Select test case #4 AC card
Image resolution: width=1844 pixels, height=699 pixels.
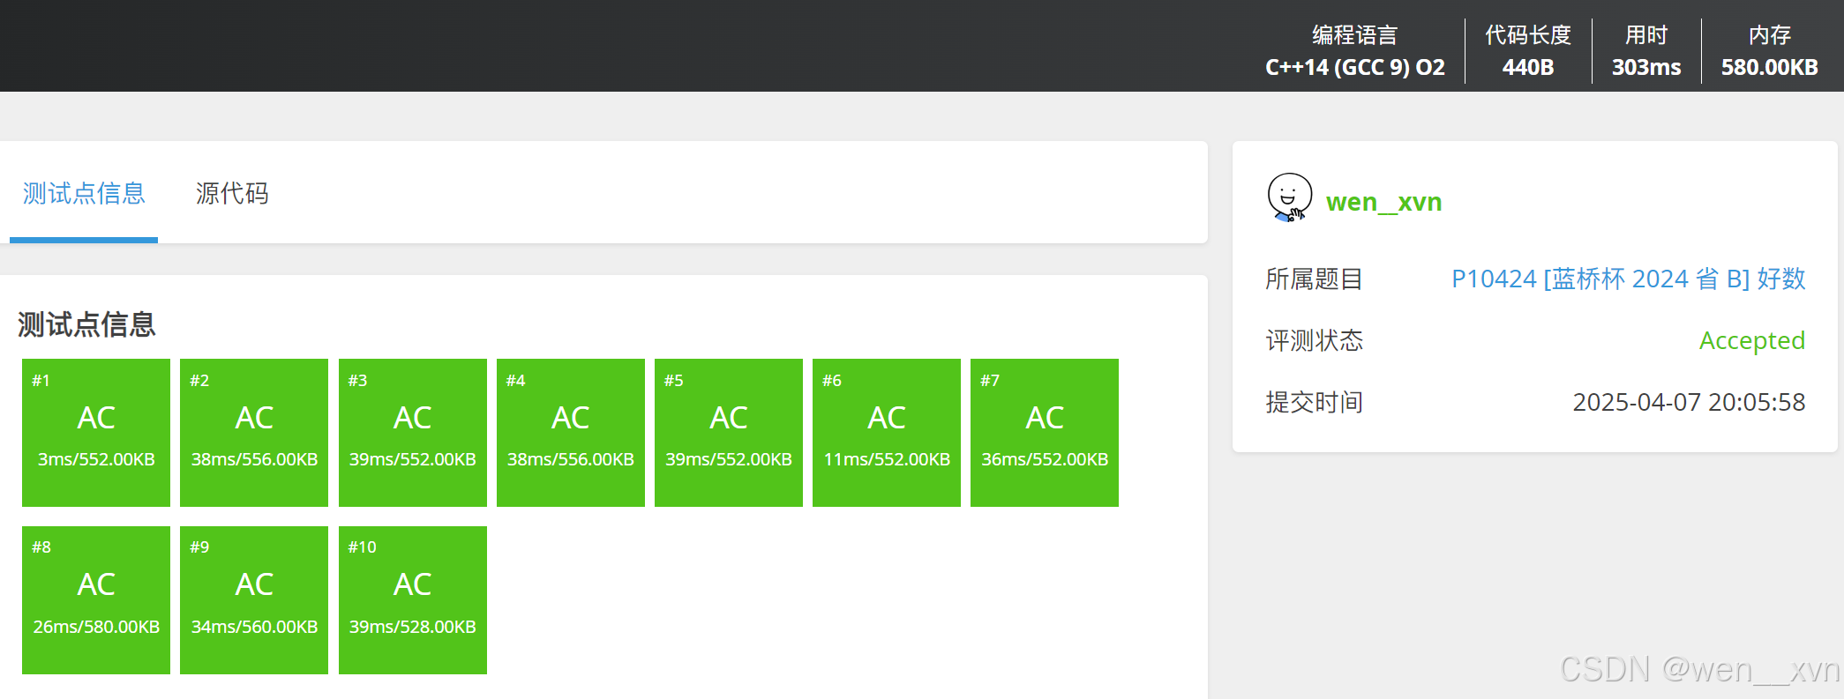[571, 433]
